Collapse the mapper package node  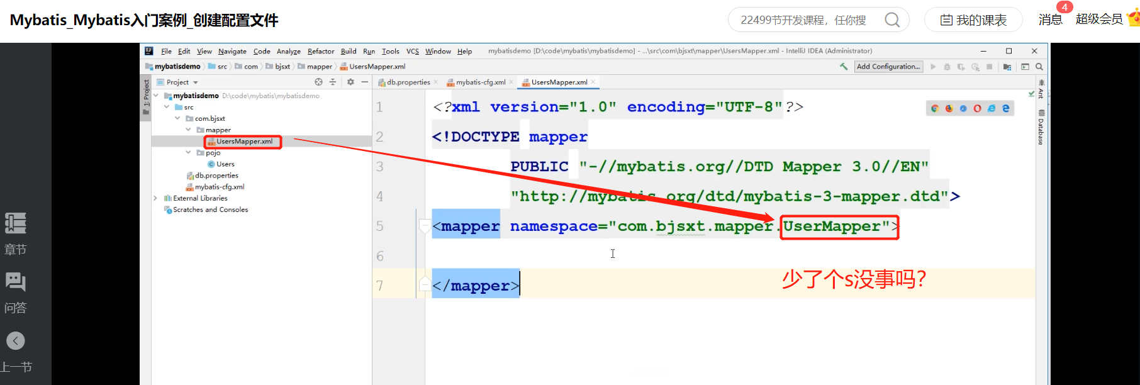[x=188, y=130]
